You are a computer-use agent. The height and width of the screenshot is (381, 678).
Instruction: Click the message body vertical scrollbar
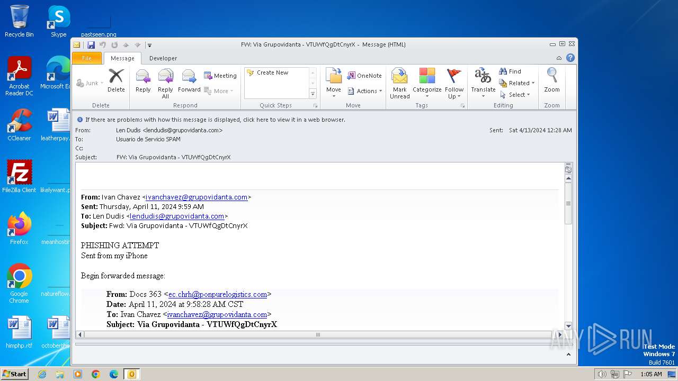[x=568, y=203]
